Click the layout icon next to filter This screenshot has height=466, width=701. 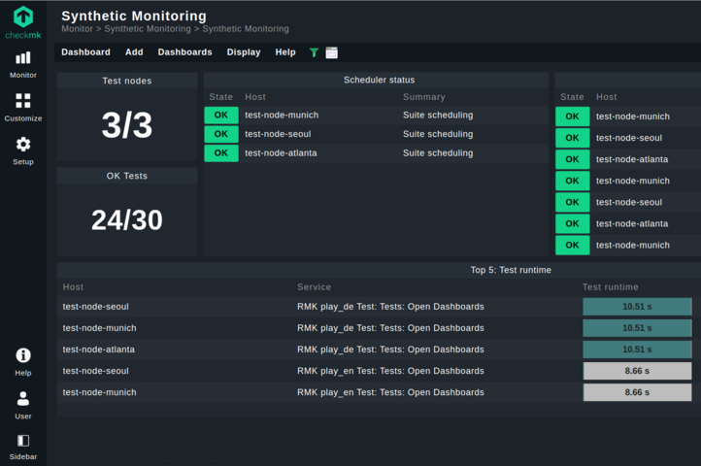pos(332,52)
